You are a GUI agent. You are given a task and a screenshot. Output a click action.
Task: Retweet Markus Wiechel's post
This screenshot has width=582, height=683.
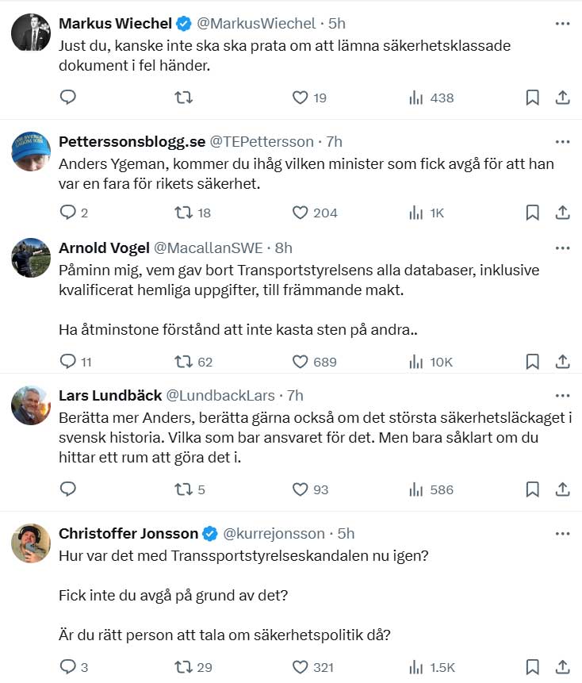[183, 98]
